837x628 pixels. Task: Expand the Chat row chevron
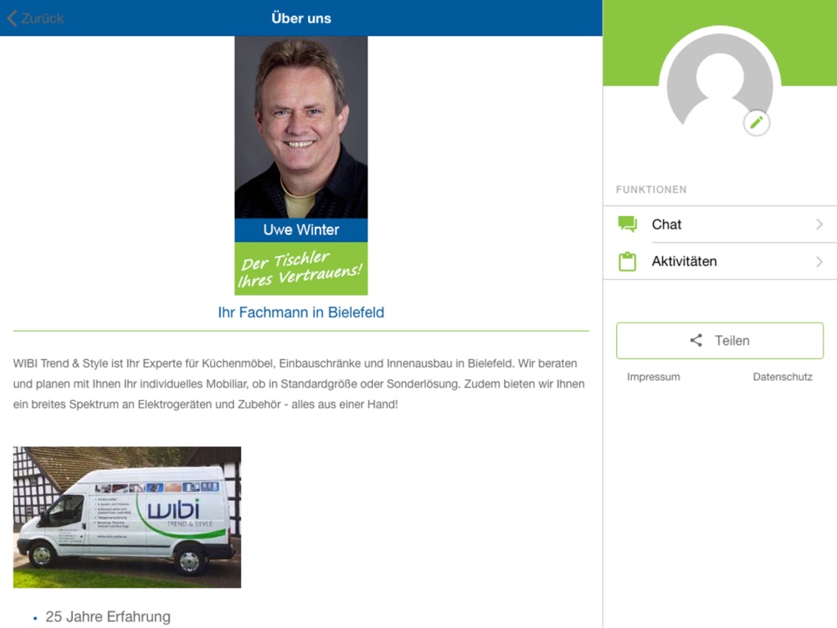[819, 224]
